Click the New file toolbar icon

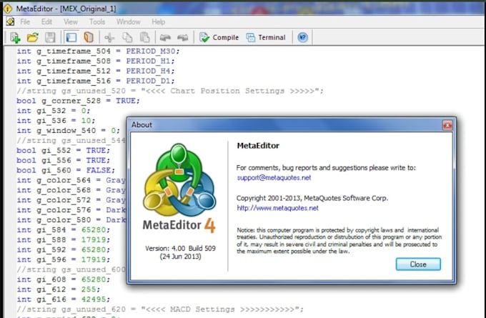pos(15,37)
